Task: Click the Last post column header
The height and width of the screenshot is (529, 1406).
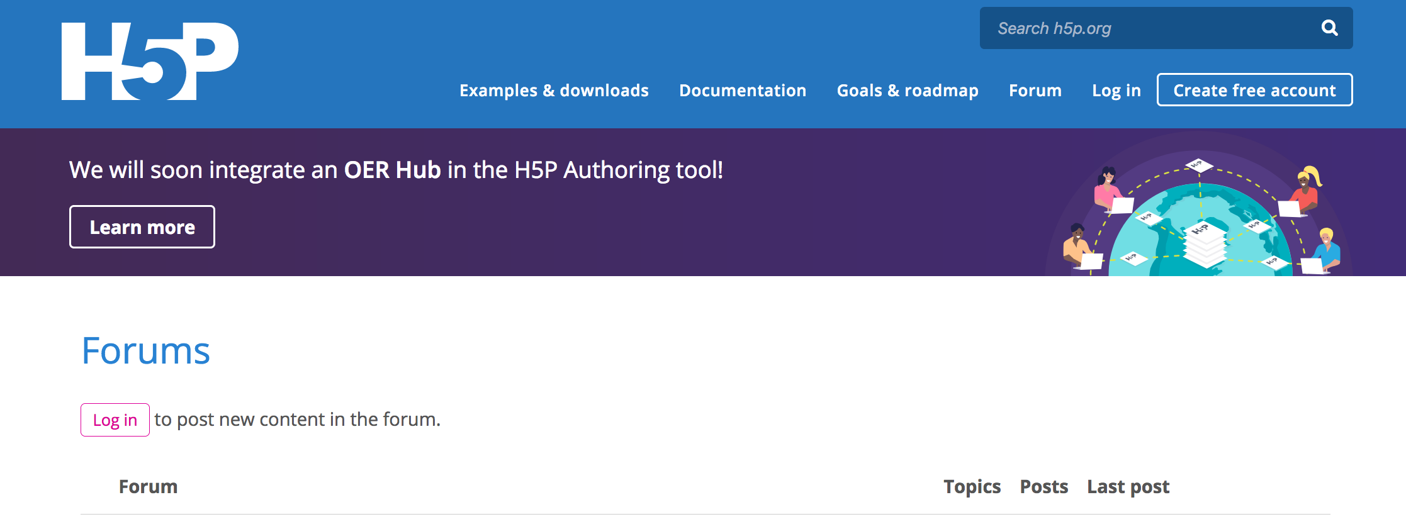Action: (x=1128, y=487)
